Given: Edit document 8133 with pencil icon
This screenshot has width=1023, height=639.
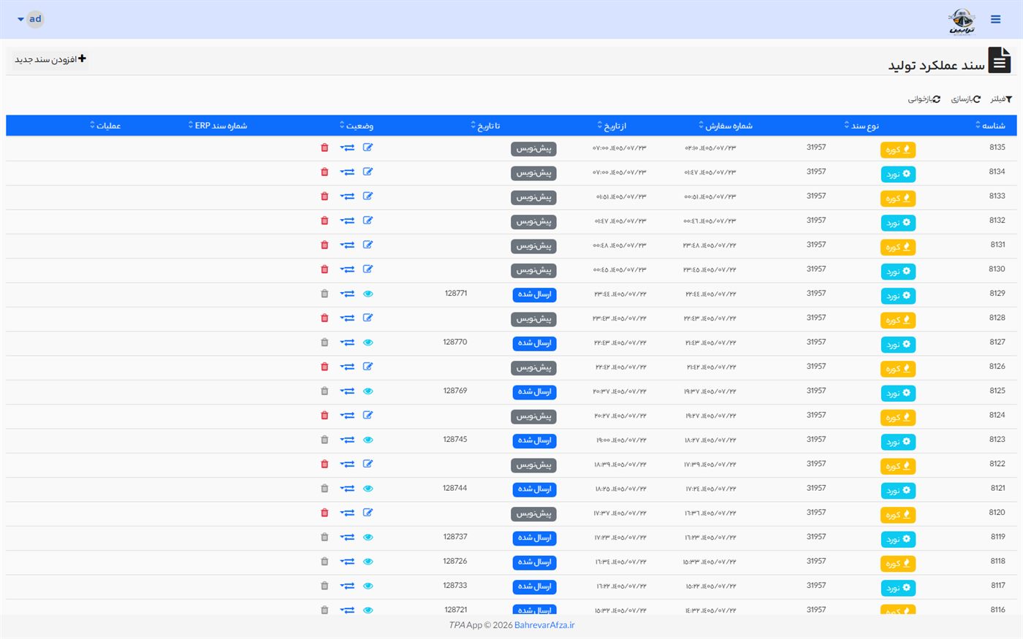Looking at the screenshot, I should click(x=368, y=196).
